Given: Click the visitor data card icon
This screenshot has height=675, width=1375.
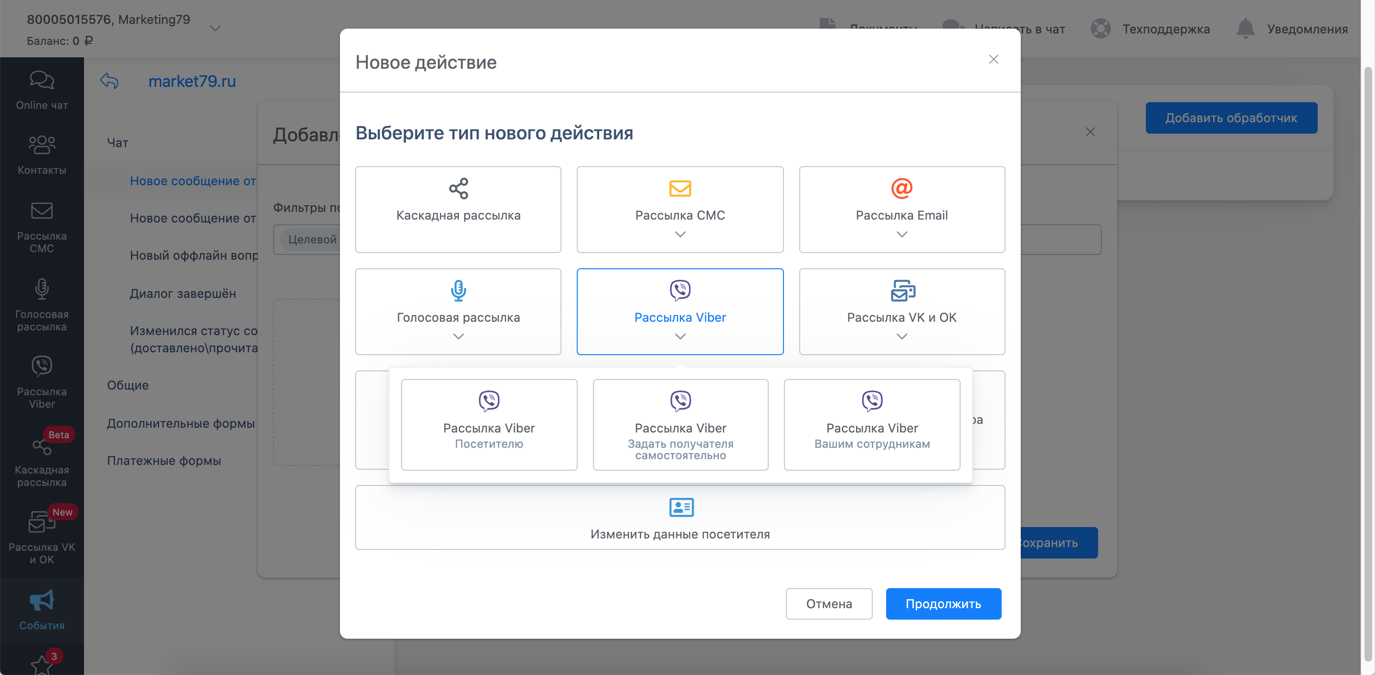Looking at the screenshot, I should coord(681,507).
